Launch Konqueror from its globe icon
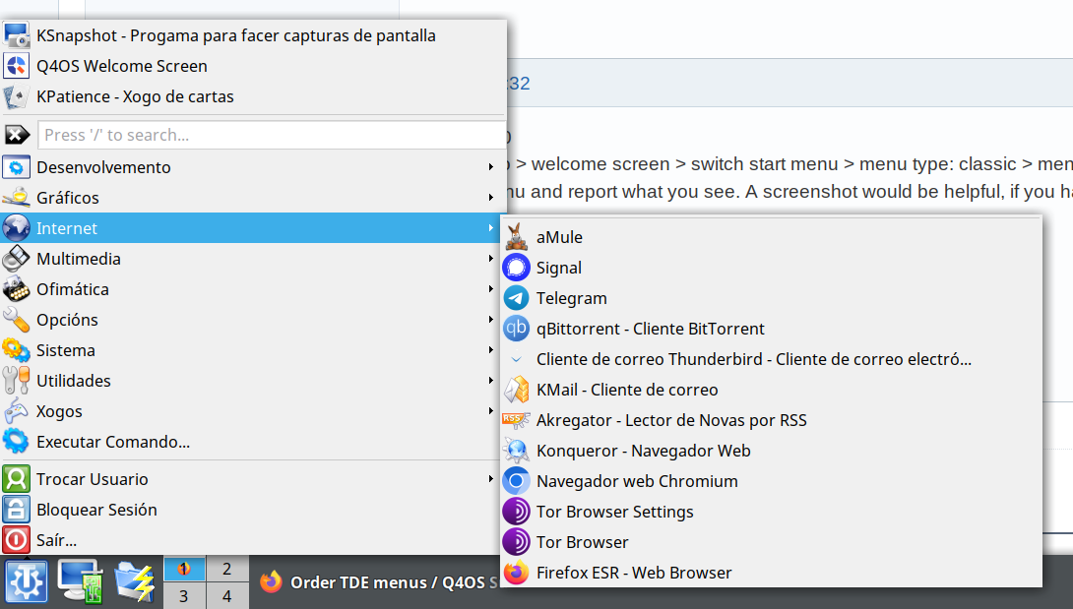 517,451
